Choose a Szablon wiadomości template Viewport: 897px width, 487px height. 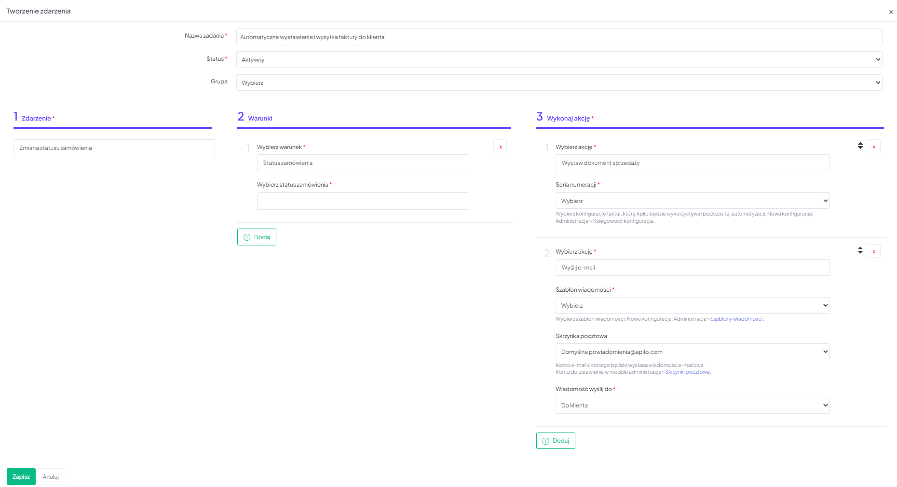[692, 306]
